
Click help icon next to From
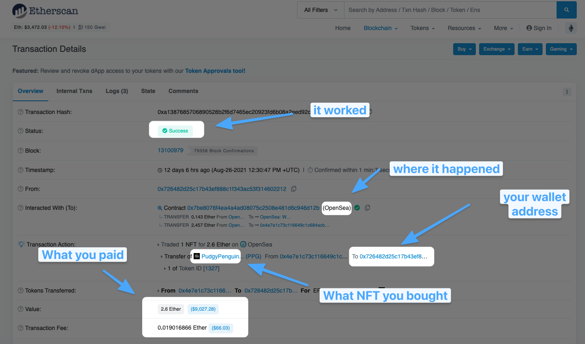point(21,189)
